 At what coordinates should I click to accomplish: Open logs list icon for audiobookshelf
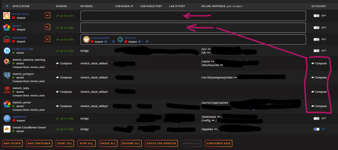tap(113, 42)
